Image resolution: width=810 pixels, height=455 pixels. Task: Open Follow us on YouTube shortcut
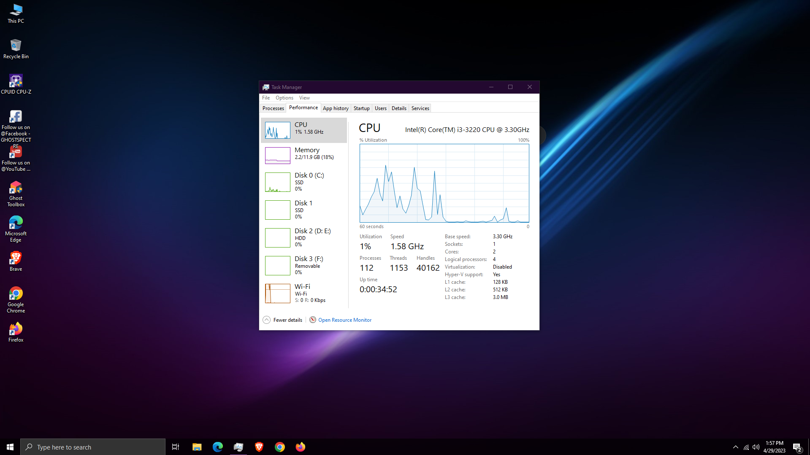[16, 159]
